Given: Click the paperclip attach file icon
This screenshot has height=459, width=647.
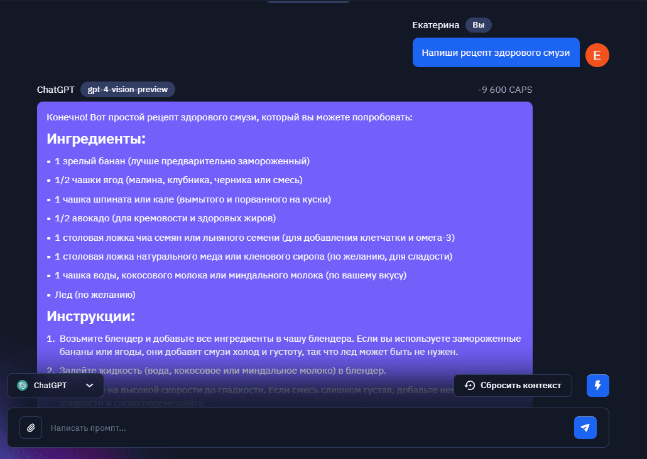Looking at the screenshot, I should coord(31,428).
